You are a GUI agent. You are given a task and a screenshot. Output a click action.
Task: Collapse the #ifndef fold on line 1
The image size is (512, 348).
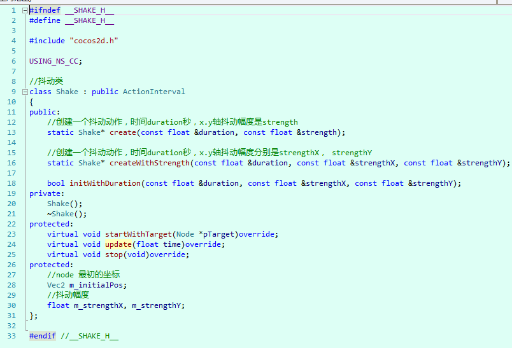point(25,10)
